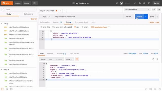Click the environment quick look eye icon
The height and width of the screenshot is (91, 162).
point(154,10)
